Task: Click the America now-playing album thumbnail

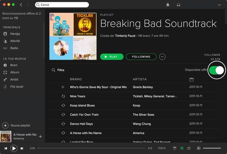Action: coord(6,137)
